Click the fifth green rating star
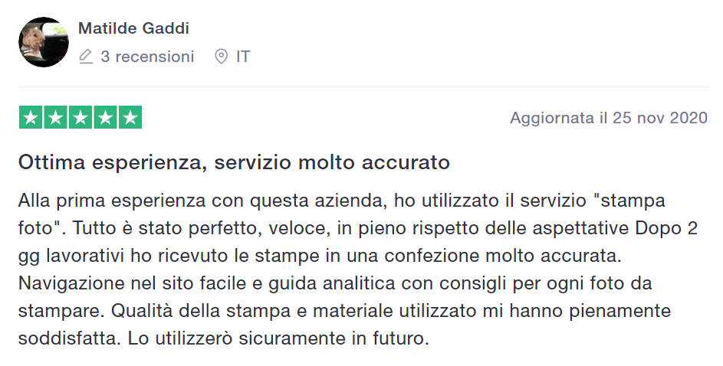 tap(130, 117)
